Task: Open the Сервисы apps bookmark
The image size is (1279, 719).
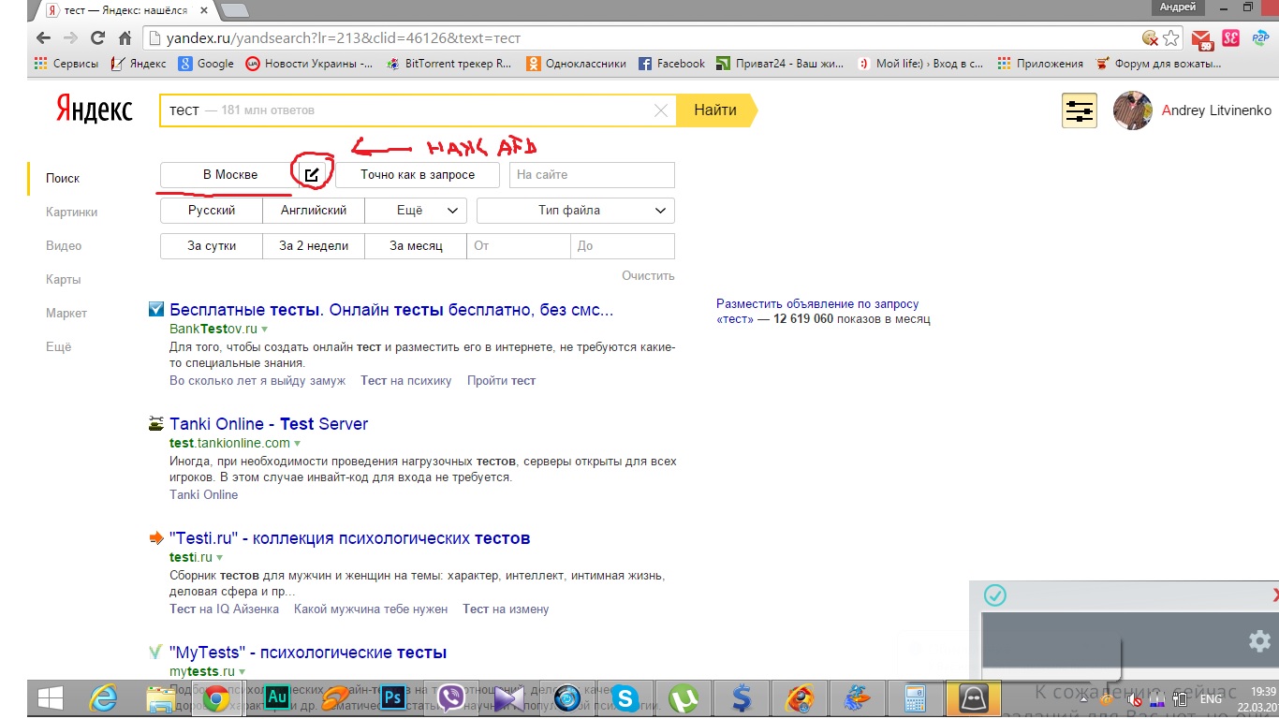Action: coord(66,64)
